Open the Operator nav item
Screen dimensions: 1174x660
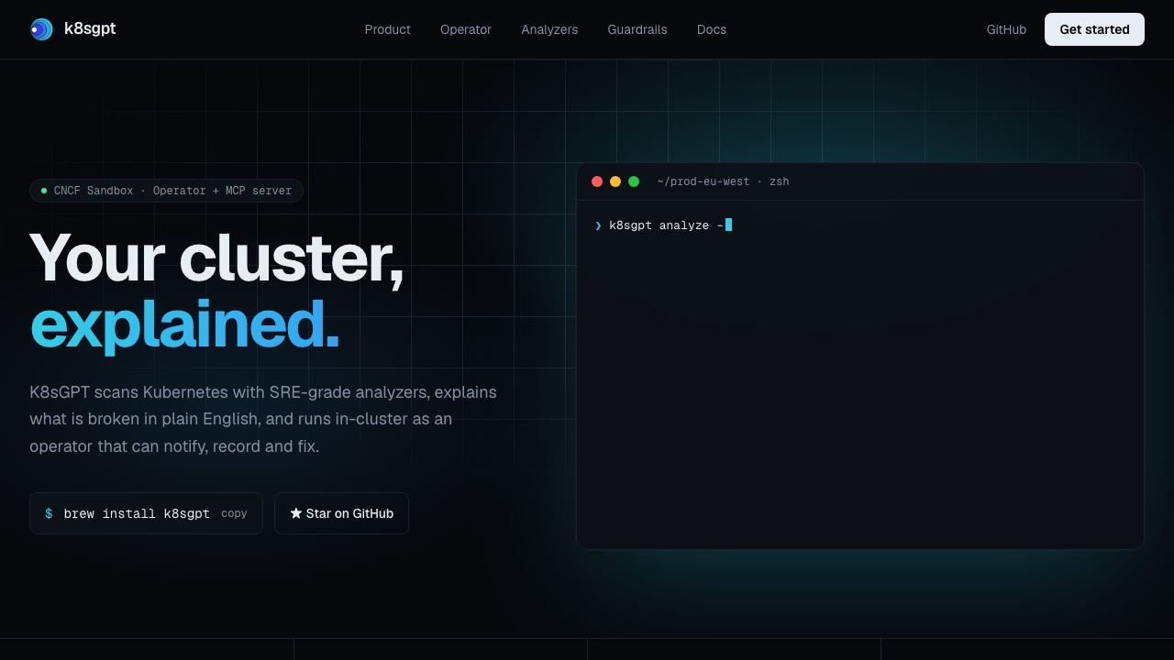coord(466,29)
